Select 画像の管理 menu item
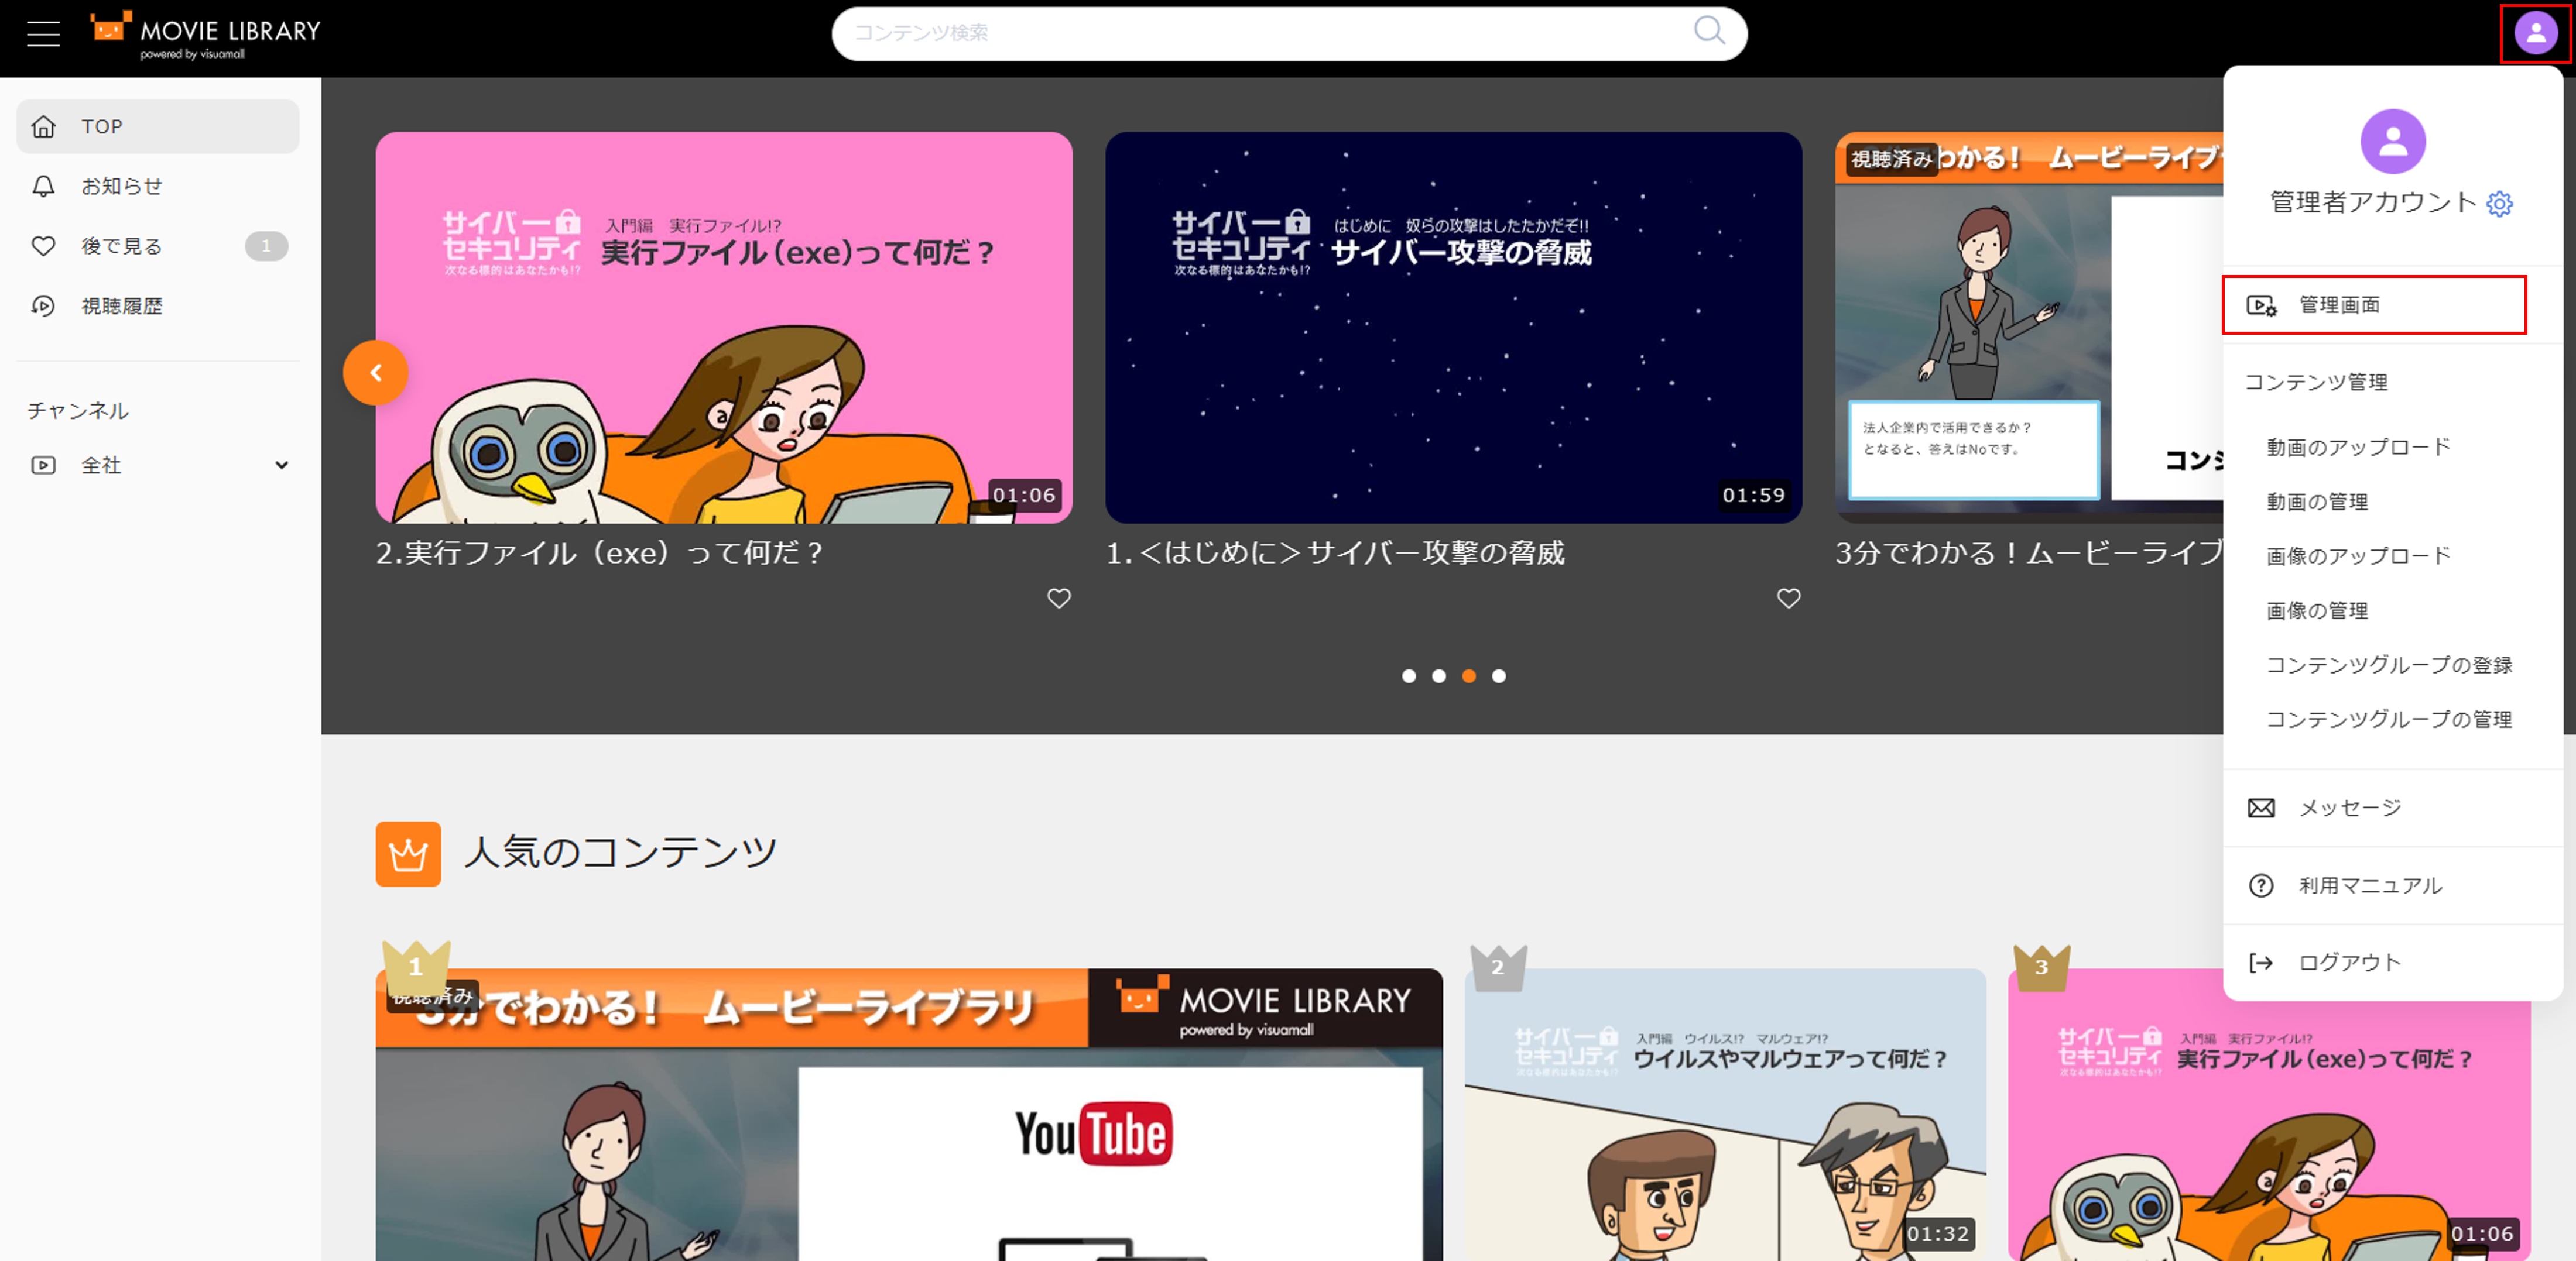 2317,610
